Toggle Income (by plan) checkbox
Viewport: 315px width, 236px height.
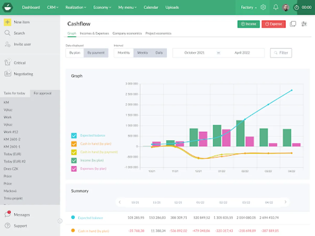[74, 160]
